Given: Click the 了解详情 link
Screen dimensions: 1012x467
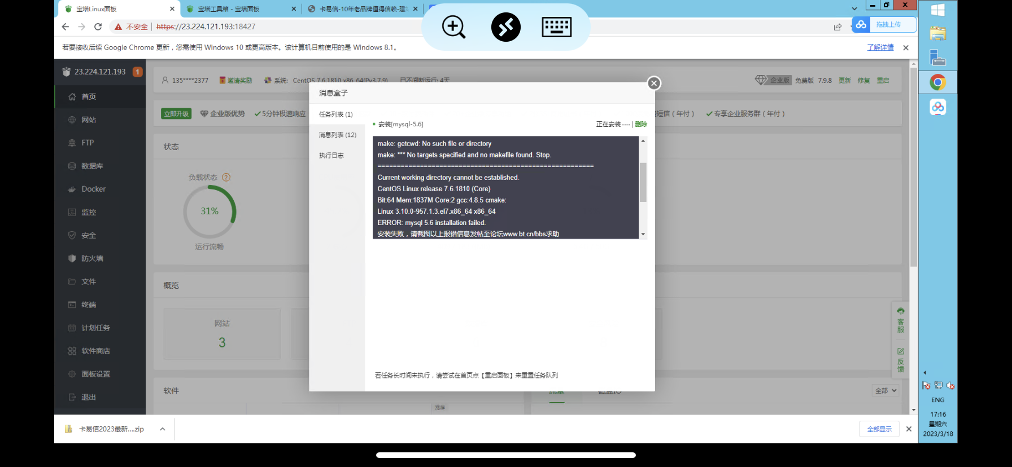Looking at the screenshot, I should pos(880,47).
